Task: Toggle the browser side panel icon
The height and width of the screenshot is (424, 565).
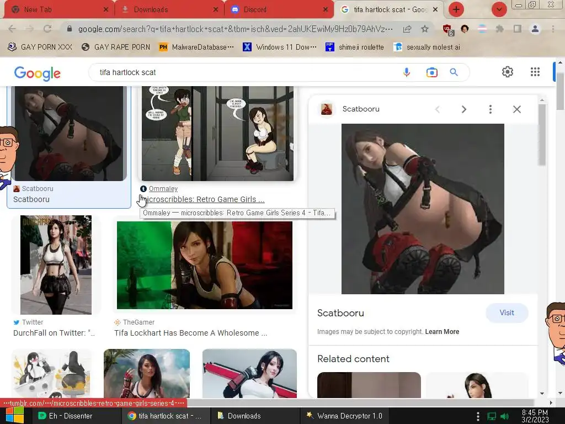Action: click(x=518, y=29)
